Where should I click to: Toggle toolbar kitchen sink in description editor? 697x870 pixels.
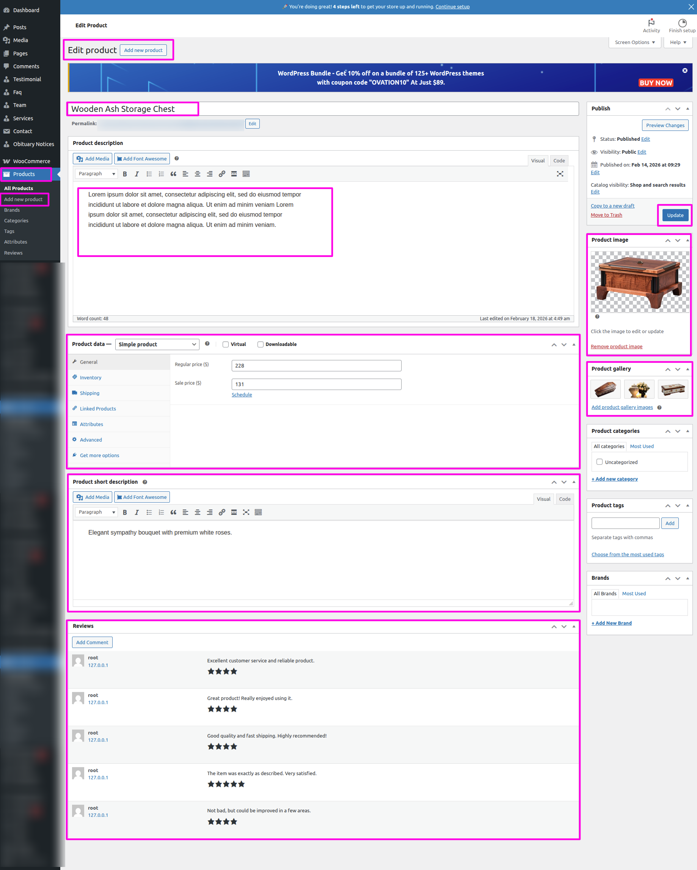(x=246, y=174)
